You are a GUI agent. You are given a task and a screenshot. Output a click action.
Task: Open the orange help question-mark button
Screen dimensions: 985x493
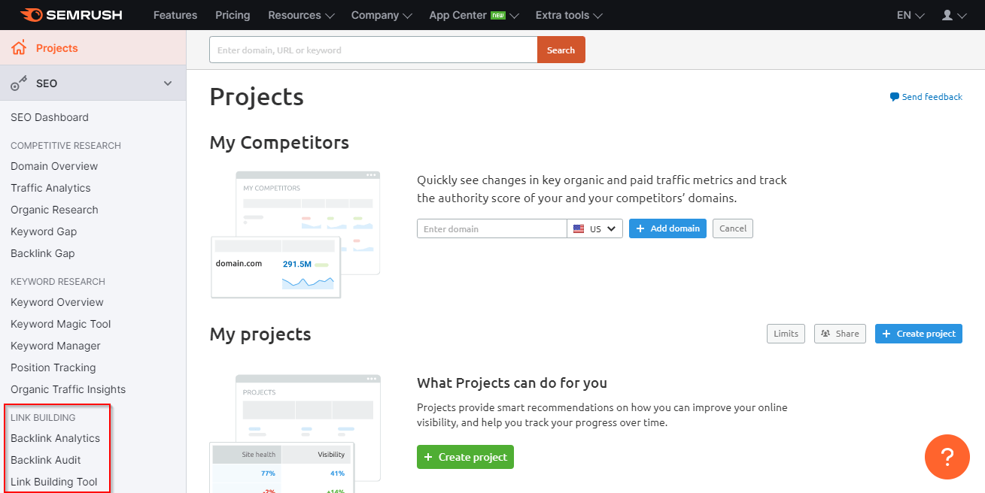tap(947, 457)
